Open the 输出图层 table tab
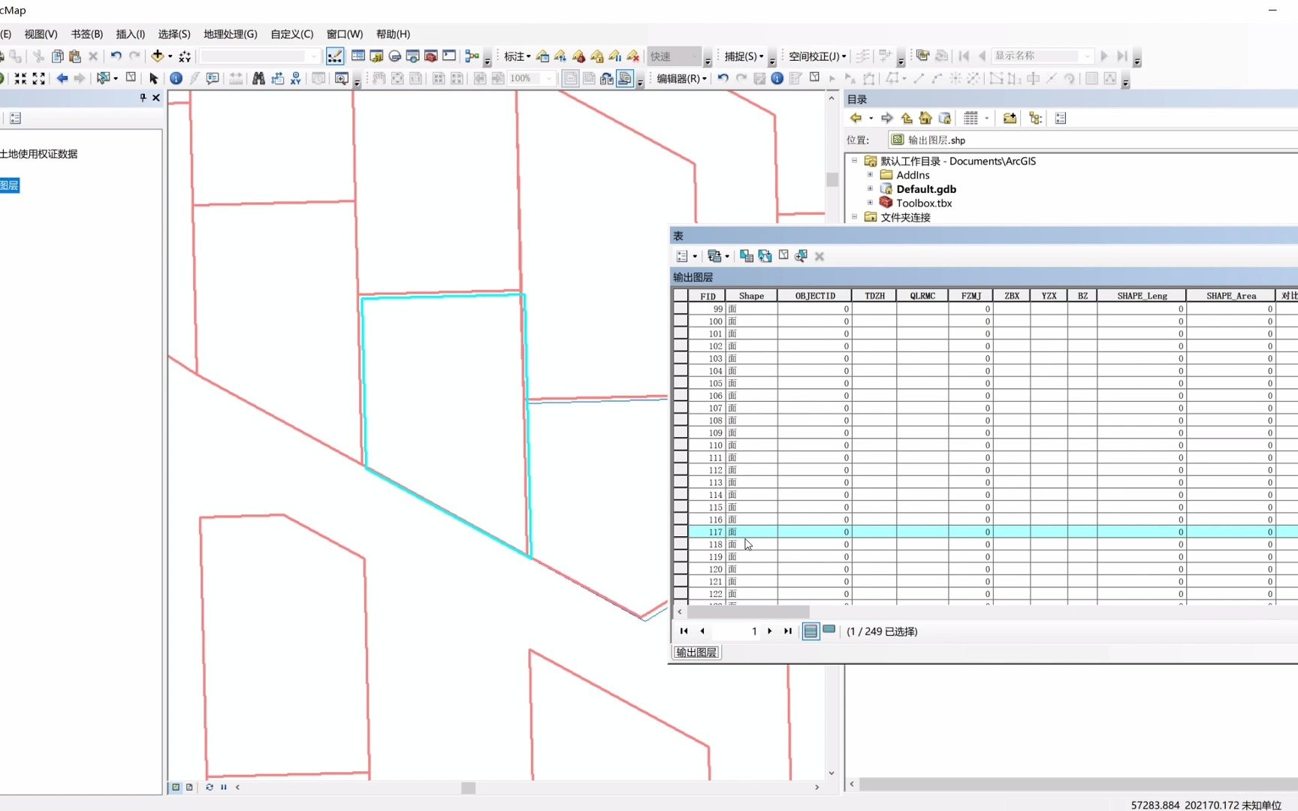 tap(696, 653)
